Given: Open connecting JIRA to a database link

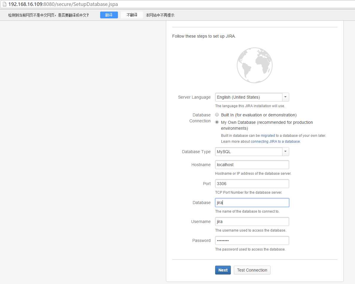Looking at the screenshot, I should point(275,142).
